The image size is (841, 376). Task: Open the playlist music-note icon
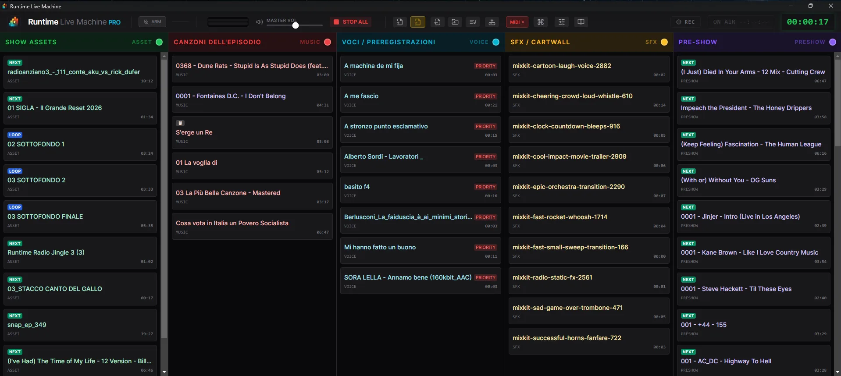pyautogui.click(x=473, y=22)
